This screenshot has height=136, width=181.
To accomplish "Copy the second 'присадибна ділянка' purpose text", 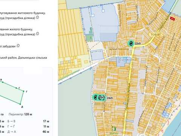I will [37, 34].
